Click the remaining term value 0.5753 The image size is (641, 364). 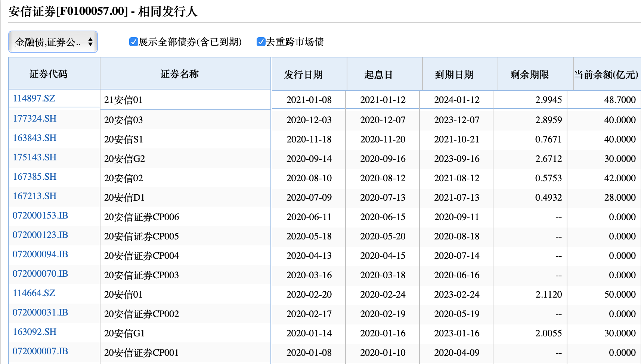[548, 178]
